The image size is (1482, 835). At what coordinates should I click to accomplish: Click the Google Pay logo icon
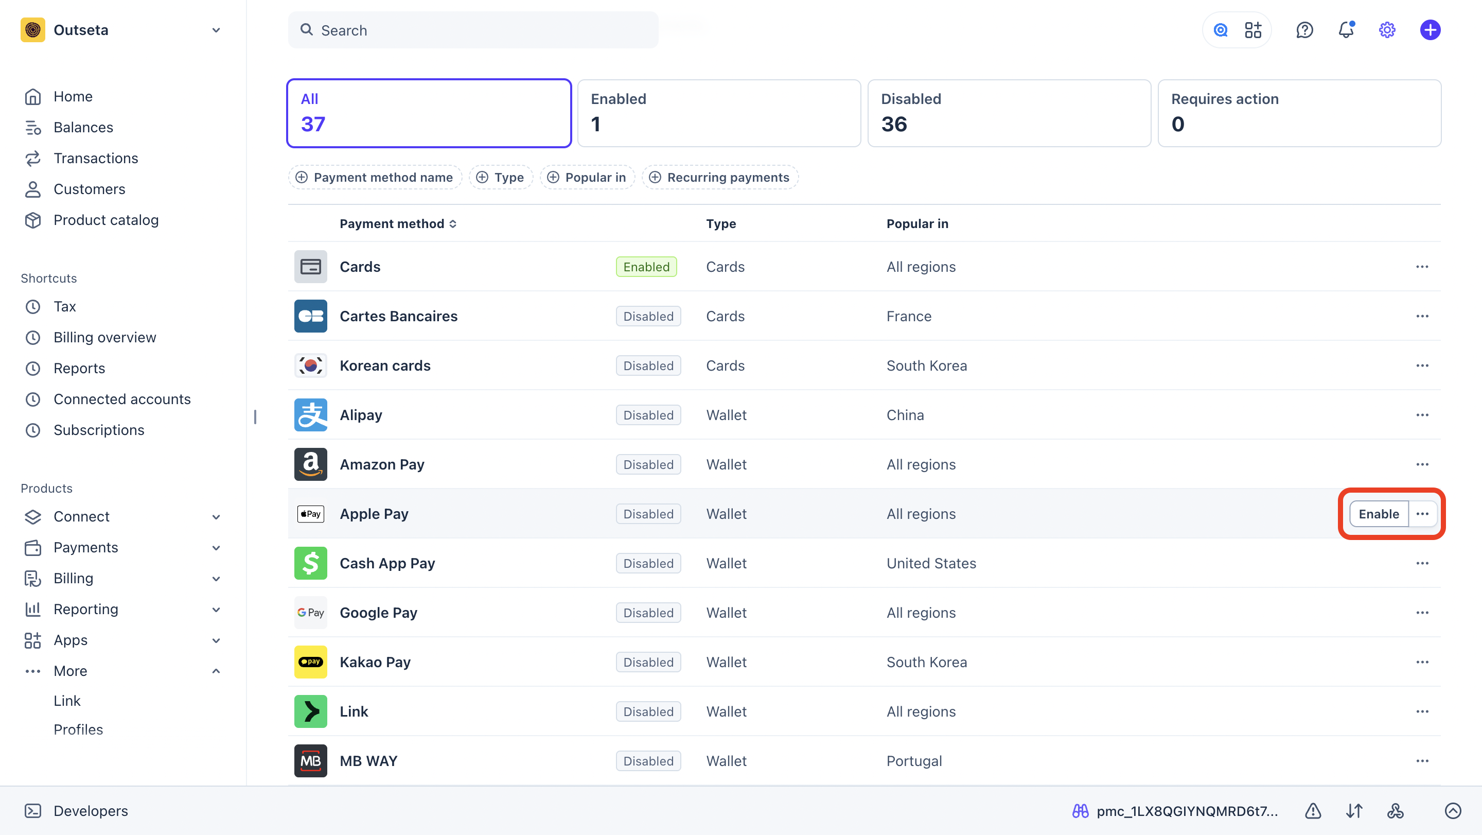311,613
